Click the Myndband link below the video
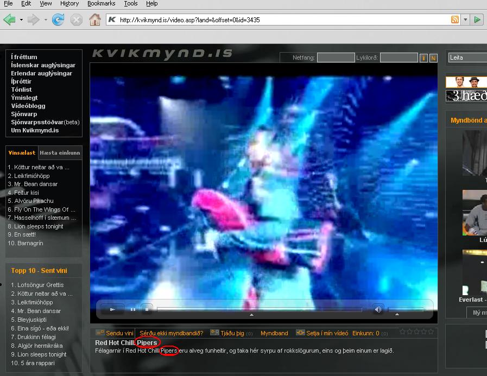The image size is (487, 376). (x=274, y=333)
